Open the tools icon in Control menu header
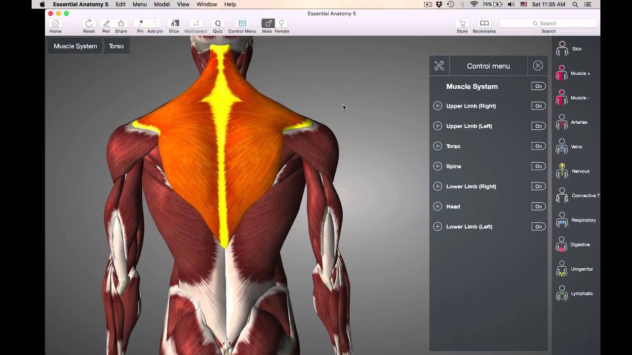 click(439, 66)
